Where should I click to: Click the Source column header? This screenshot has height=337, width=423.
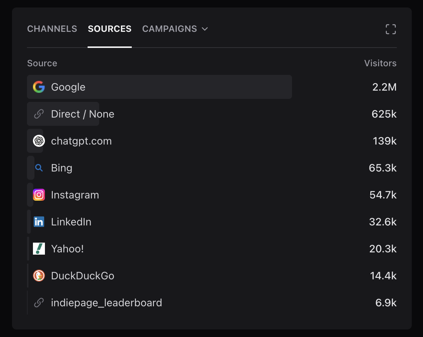coord(42,63)
